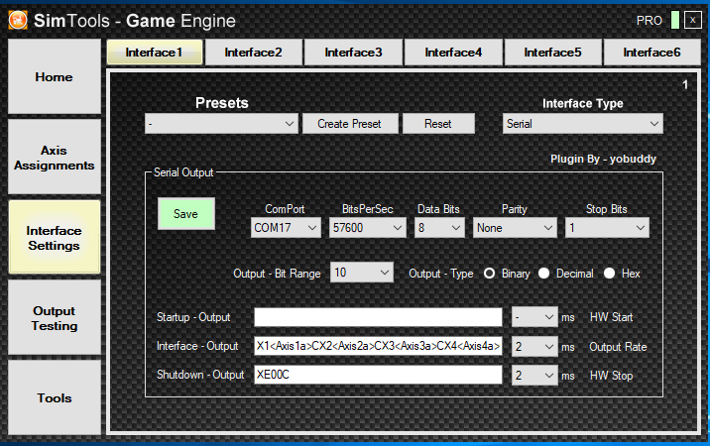Open the Data Bits dropdown

[439, 227]
